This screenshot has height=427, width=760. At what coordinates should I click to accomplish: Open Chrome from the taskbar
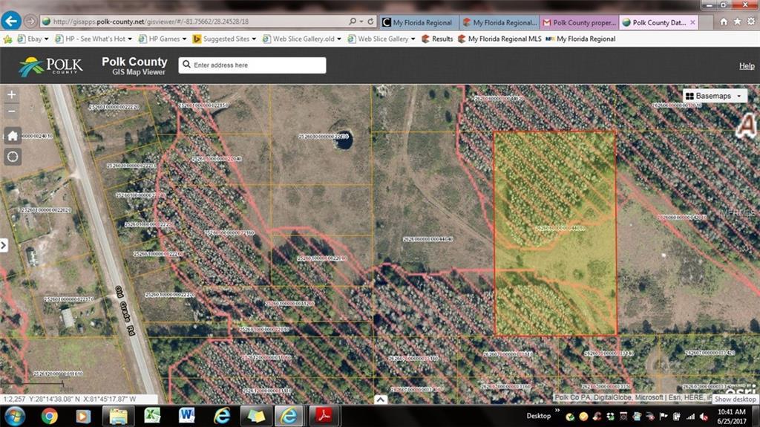(x=49, y=417)
